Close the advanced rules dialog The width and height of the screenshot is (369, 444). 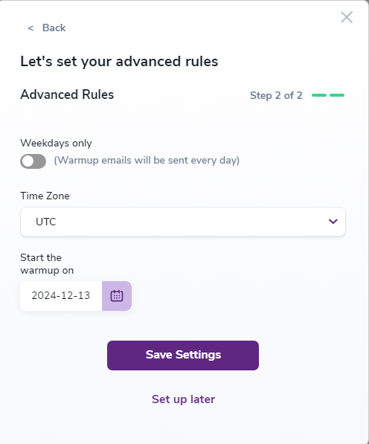pos(347,17)
